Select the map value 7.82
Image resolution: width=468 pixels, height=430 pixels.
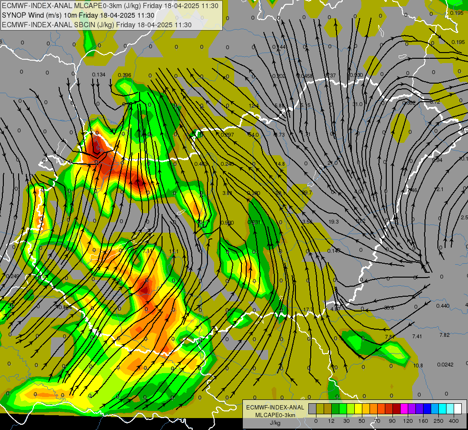tap(445, 335)
